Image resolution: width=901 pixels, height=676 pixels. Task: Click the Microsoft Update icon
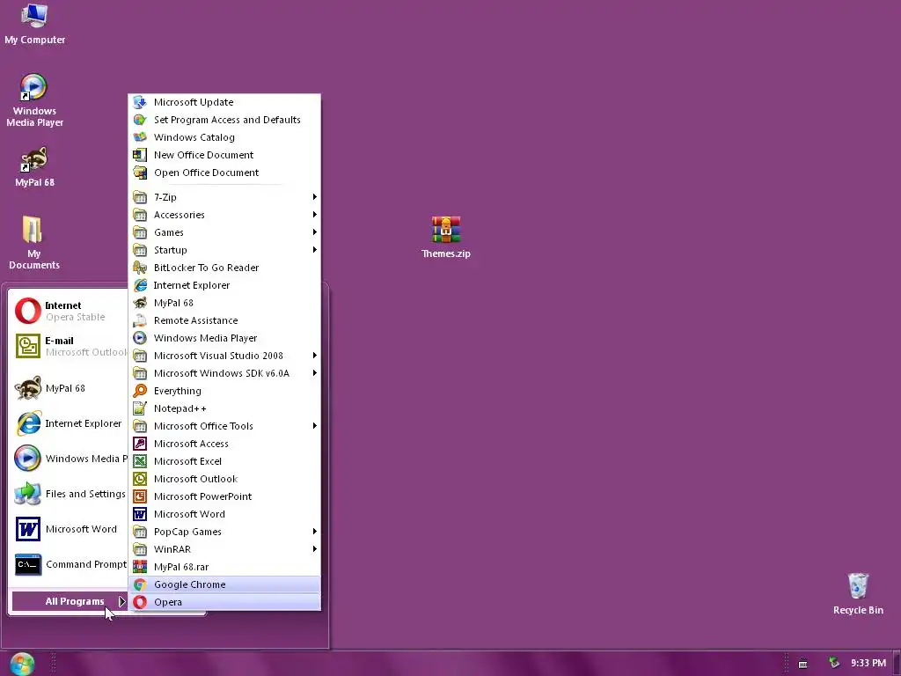point(140,102)
